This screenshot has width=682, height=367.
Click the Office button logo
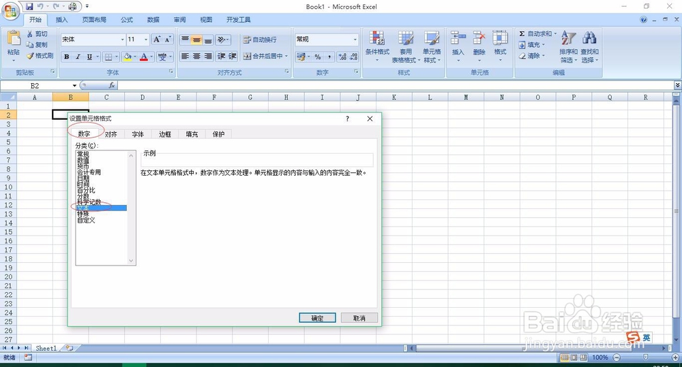click(10, 11)
